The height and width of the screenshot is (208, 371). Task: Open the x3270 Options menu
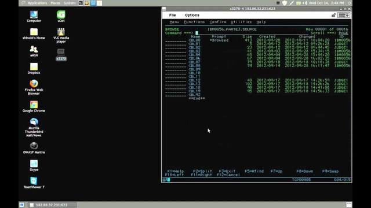tap(192, 15)
